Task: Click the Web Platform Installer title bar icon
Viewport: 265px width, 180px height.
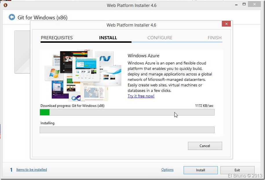Action: coord(5,5)
